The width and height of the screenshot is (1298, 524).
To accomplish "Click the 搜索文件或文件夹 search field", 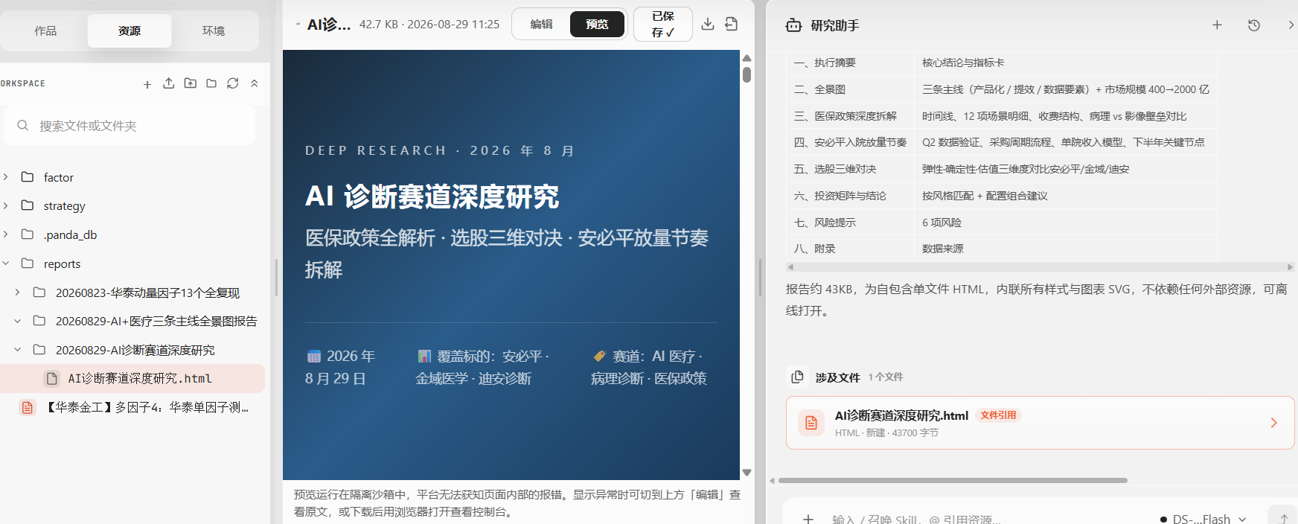I will point(130,126).
